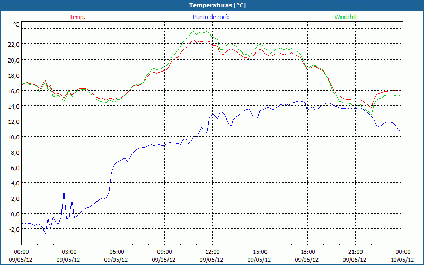424x265 pixels.
Task: Click the '15:00' time axis label
Action: click(260, 252)
